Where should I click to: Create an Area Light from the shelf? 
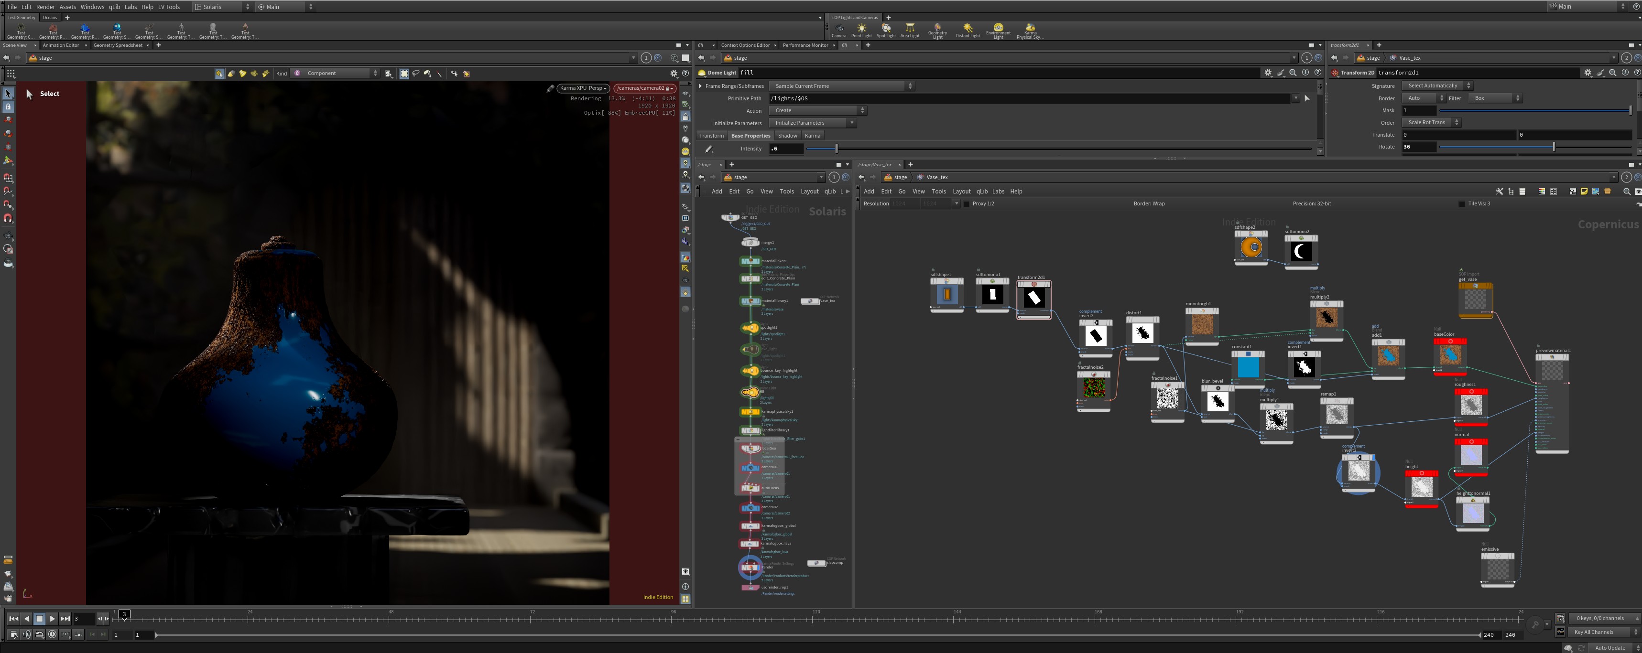(x=910, y=30)
